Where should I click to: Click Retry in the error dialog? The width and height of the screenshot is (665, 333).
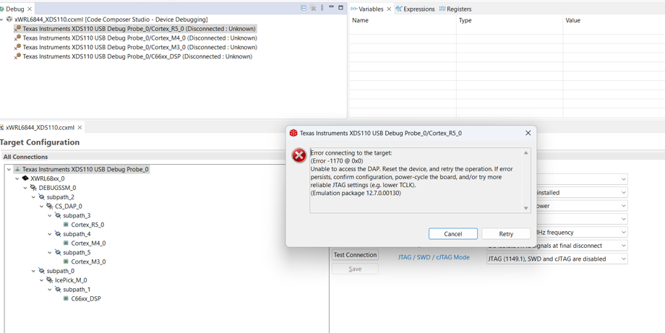(x=506, y=234)
